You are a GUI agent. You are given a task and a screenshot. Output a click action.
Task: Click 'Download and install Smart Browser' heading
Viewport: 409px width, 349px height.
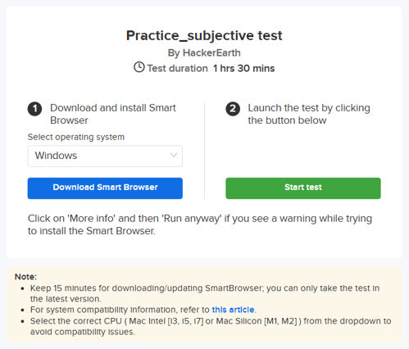coord(113,114)
